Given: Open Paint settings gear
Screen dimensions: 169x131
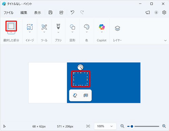Looking at the screenshot, I should [x=164, y=13].
